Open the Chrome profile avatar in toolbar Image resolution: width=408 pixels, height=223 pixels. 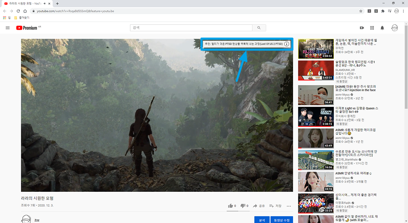397,11
